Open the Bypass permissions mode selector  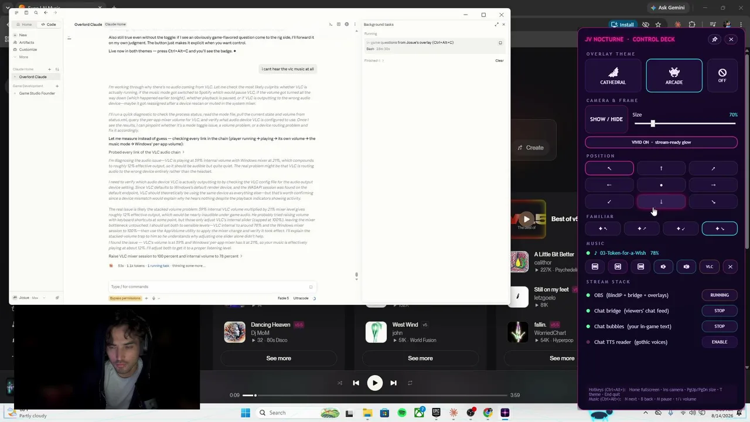coord(125,298)
